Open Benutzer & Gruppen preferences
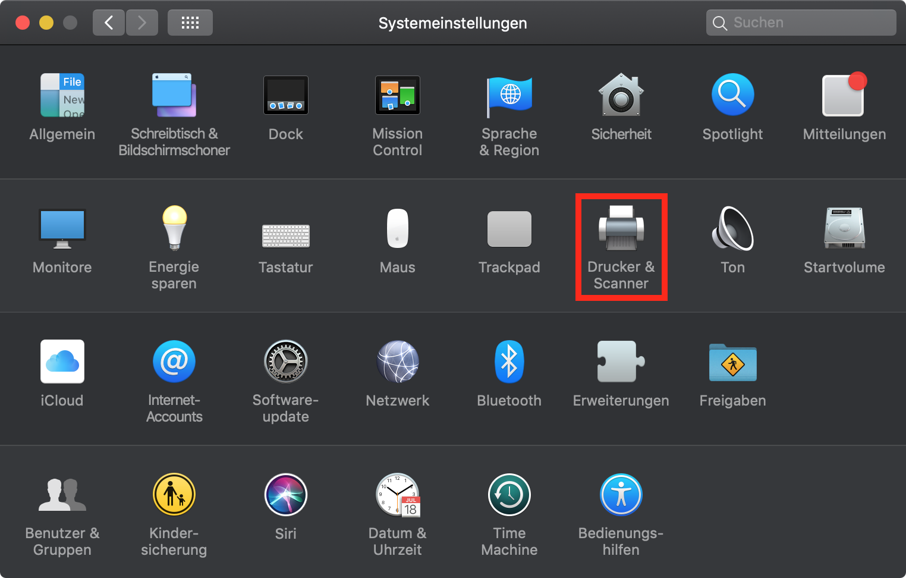 pos(62,495)
